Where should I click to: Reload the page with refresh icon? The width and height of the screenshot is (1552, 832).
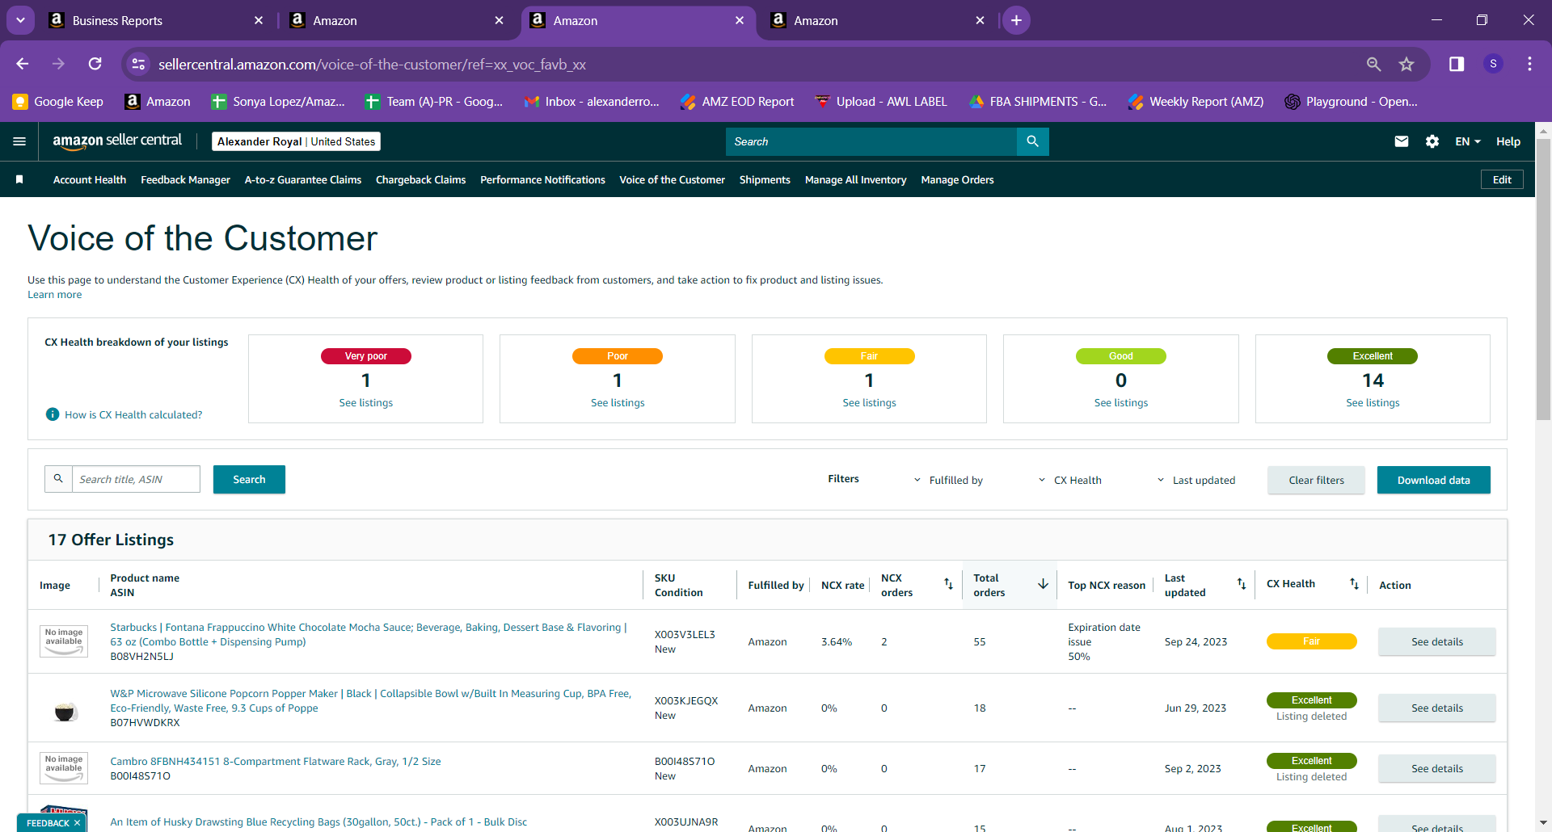(x=95, y=64)
